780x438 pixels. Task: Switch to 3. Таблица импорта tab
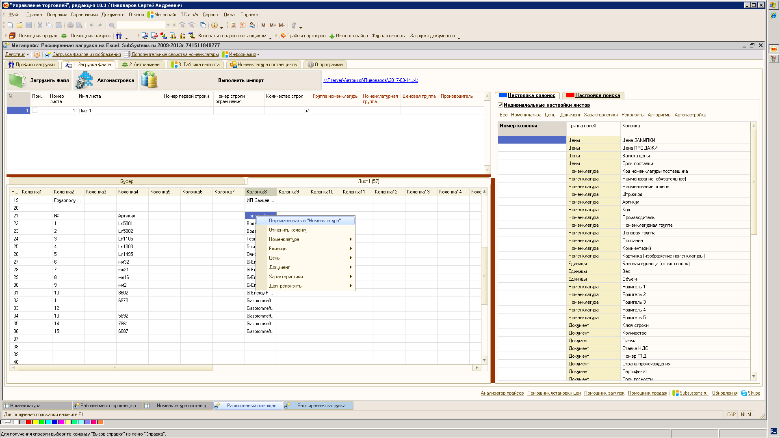click(196, 64)
